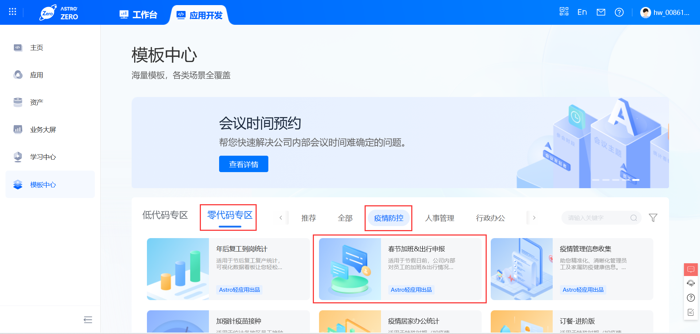
Task: Open the QR code icon in top bar
Action: click(x=564, y=12)
